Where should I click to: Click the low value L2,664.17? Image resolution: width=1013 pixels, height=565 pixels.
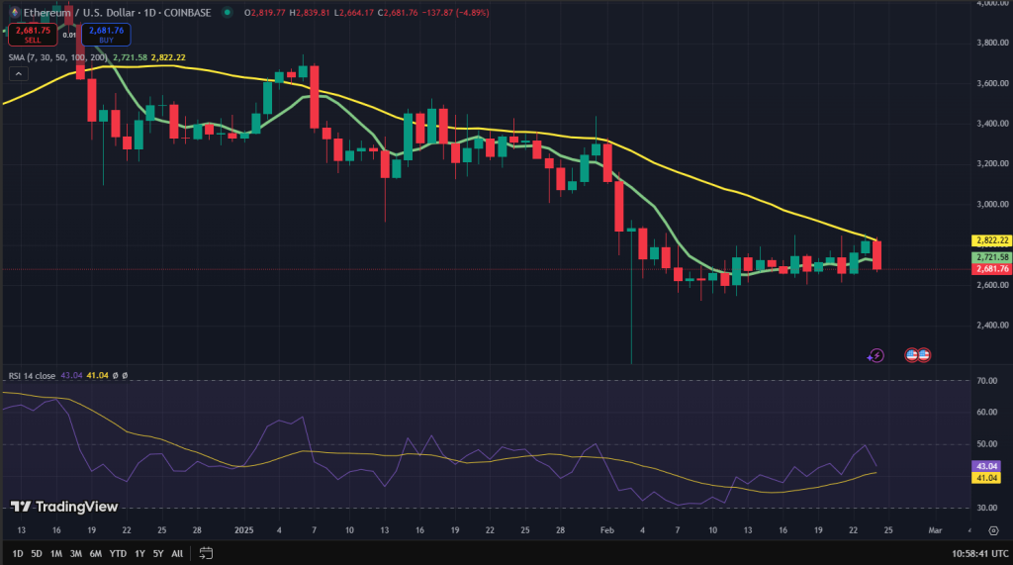353,12
